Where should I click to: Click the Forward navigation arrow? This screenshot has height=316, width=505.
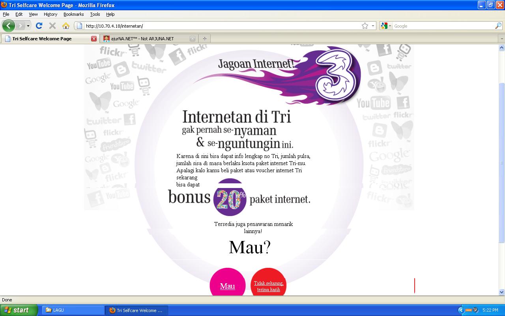coord(20,26)
